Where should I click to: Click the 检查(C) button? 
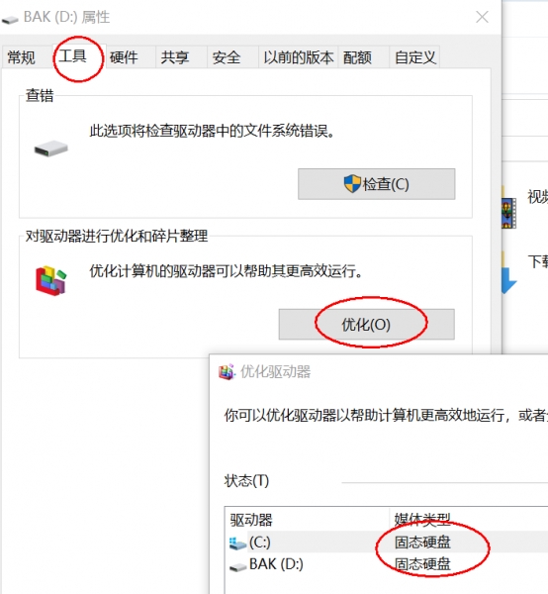coord(377,184)
